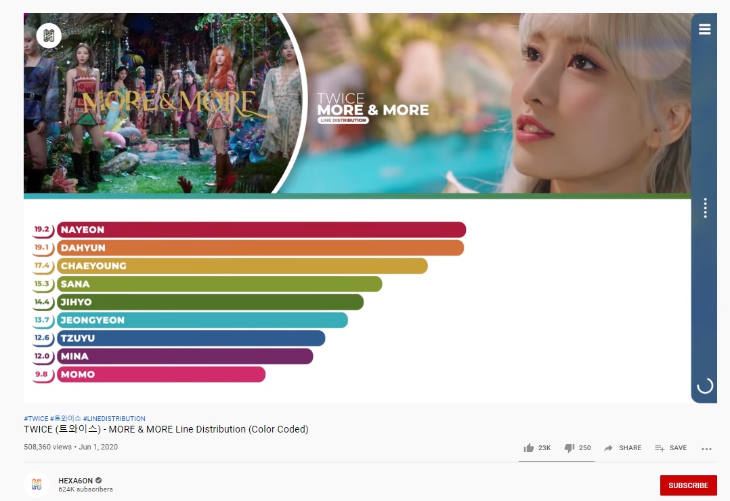Open the #TWICE hashtag link
Screen dimensions: 730x501
(36, 418)
